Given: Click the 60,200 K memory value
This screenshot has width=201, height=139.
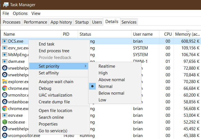Looking at the screenshot, I should pos(191,95).
